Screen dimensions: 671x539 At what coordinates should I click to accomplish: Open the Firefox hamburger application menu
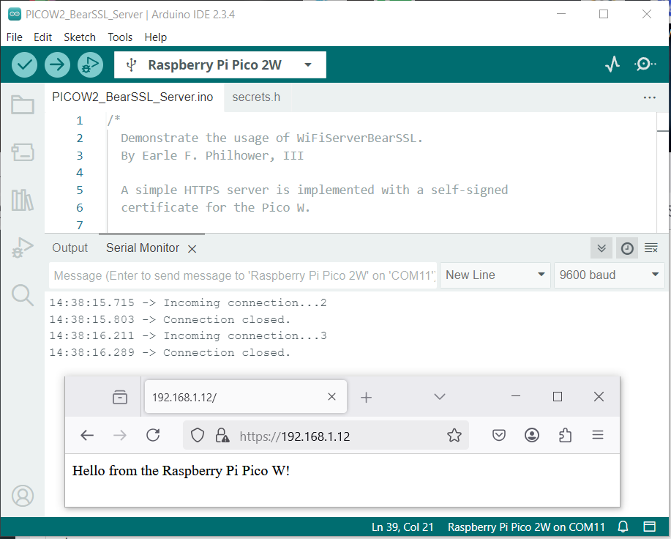[598, 436]
